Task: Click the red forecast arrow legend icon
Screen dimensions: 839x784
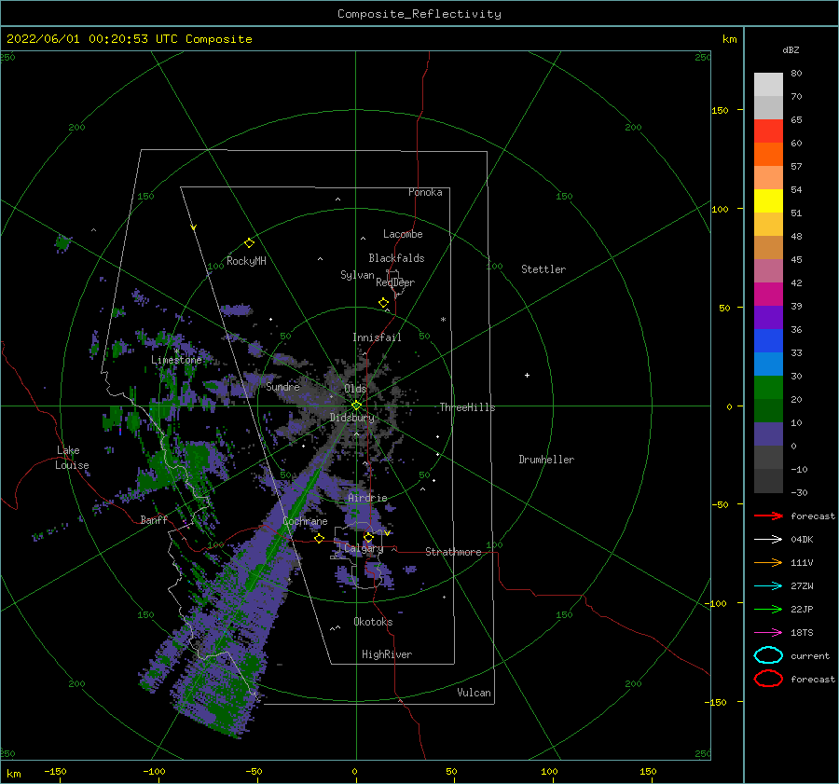Action: point(768,516)
